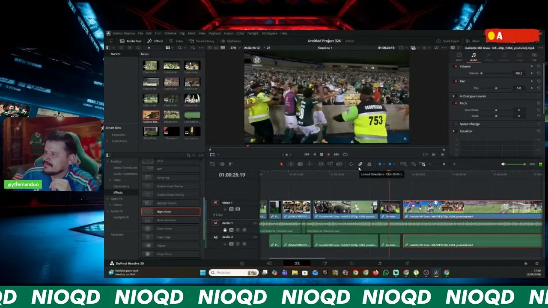The image size is (548, 308).
Task: Open the Timeline menu
Action: pos(170,33)
